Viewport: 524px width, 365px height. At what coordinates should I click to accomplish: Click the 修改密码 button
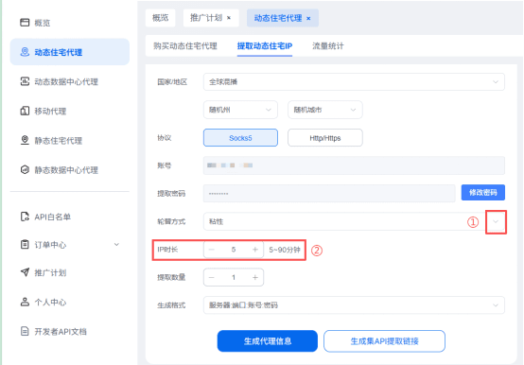483,192
